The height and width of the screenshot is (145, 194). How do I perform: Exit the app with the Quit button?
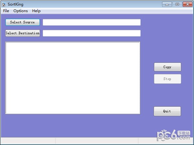tap(167, 111)
